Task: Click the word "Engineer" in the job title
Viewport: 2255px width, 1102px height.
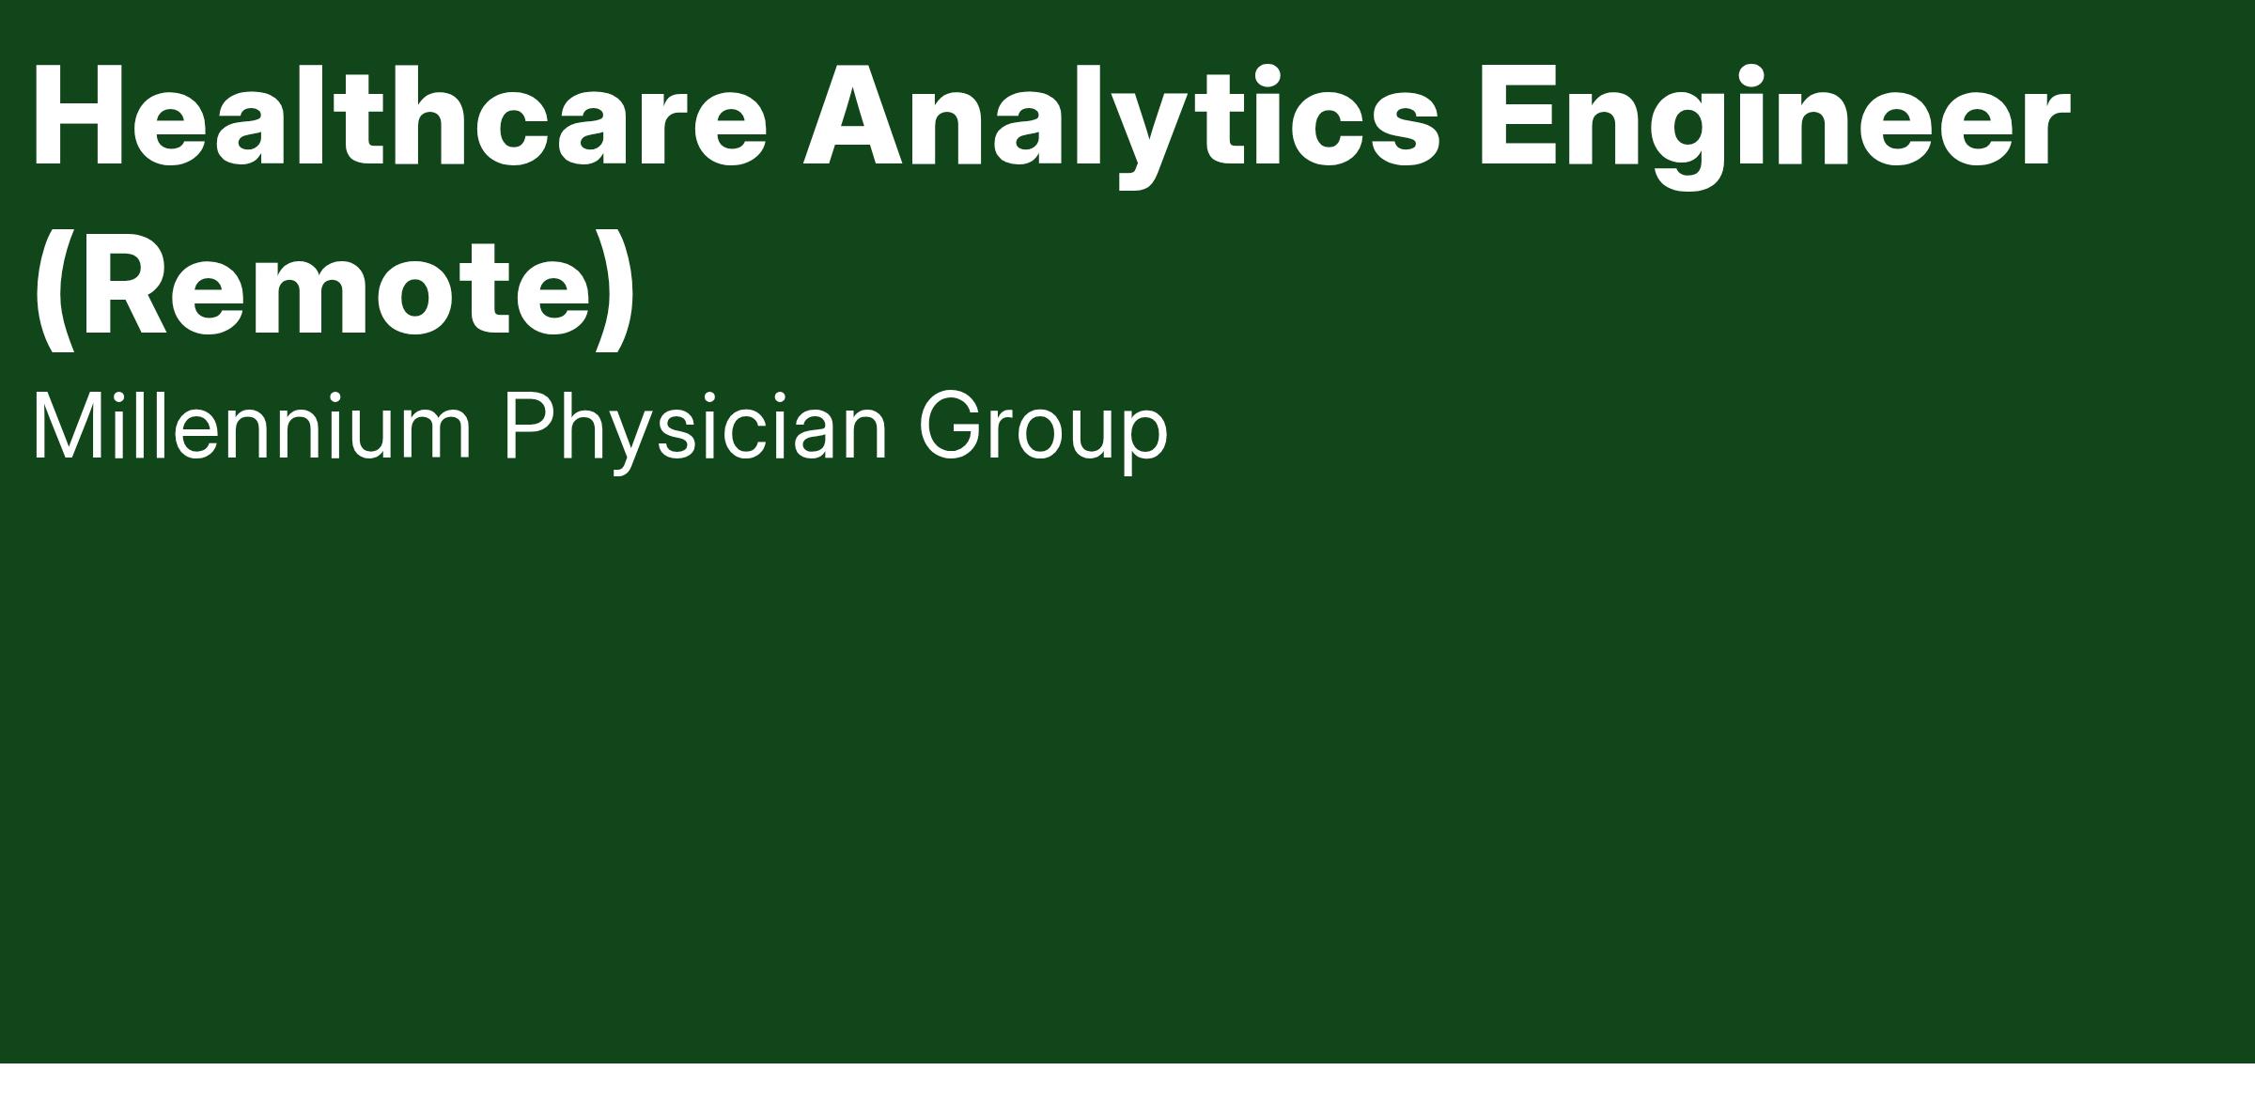Action: [x=1772, y=117]
